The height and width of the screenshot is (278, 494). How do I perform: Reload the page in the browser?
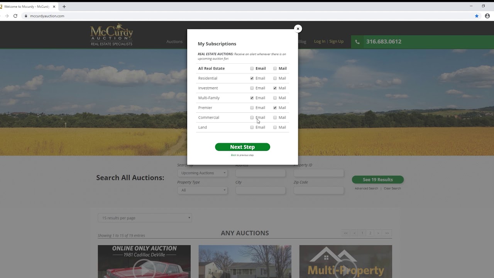tap(15, 16)
